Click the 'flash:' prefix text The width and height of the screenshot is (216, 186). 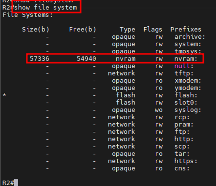pos(186,95)
